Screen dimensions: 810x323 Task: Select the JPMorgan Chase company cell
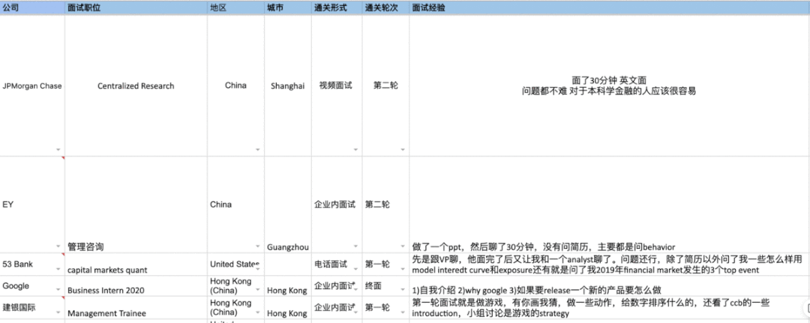click(32, 85)
